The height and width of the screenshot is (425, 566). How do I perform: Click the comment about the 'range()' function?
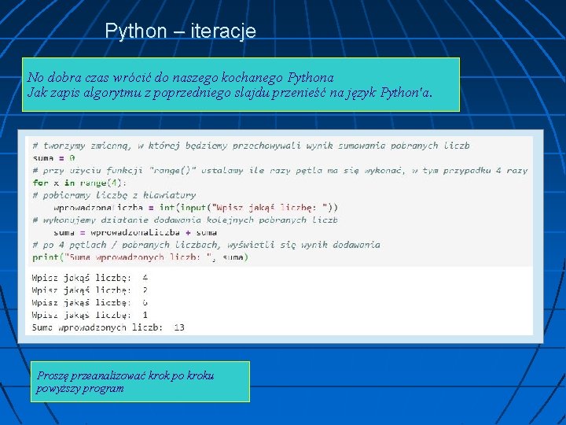280,170
